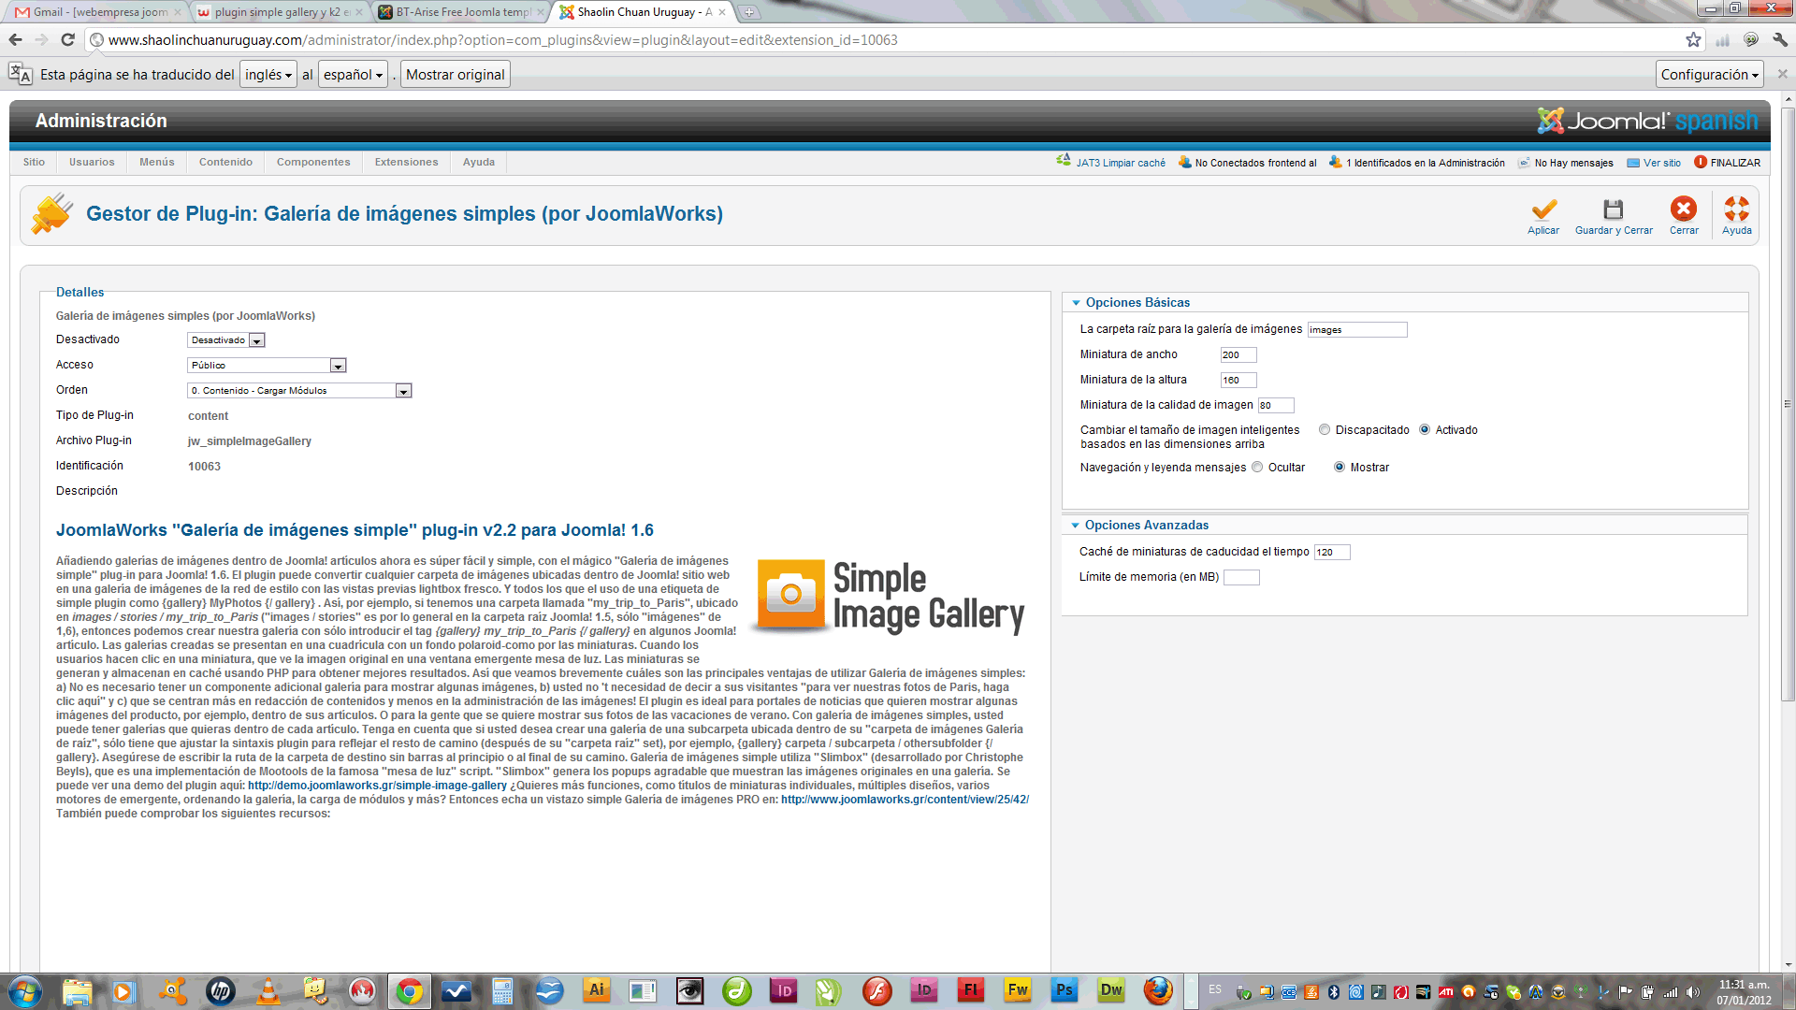
Task: Click the Mostrar original button
Action: pos(456,75)
